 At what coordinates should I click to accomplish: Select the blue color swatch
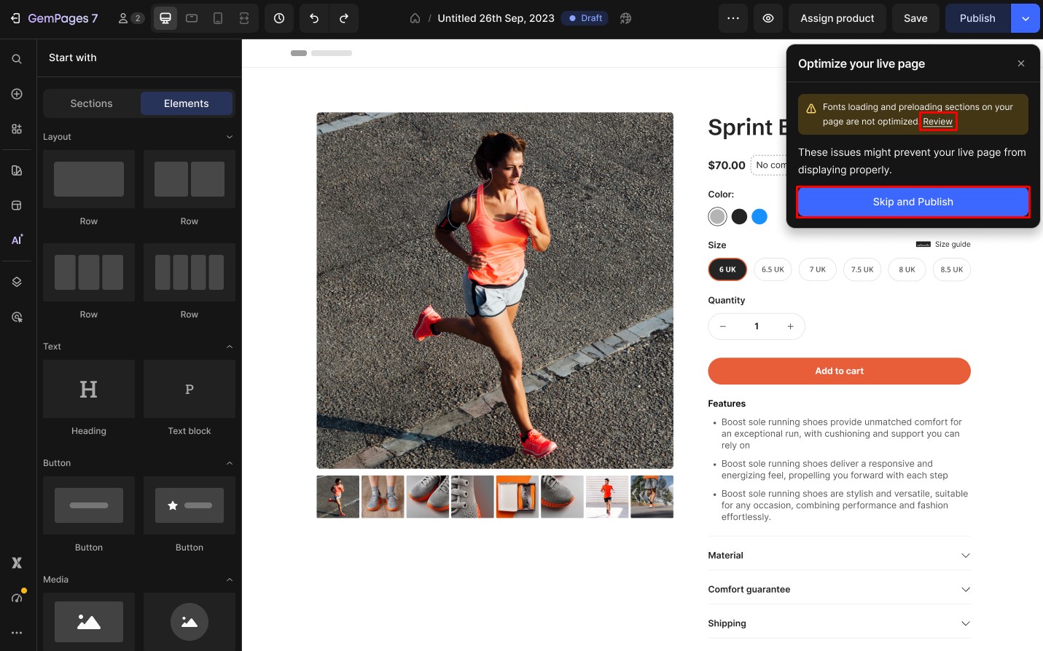(759, 216)
